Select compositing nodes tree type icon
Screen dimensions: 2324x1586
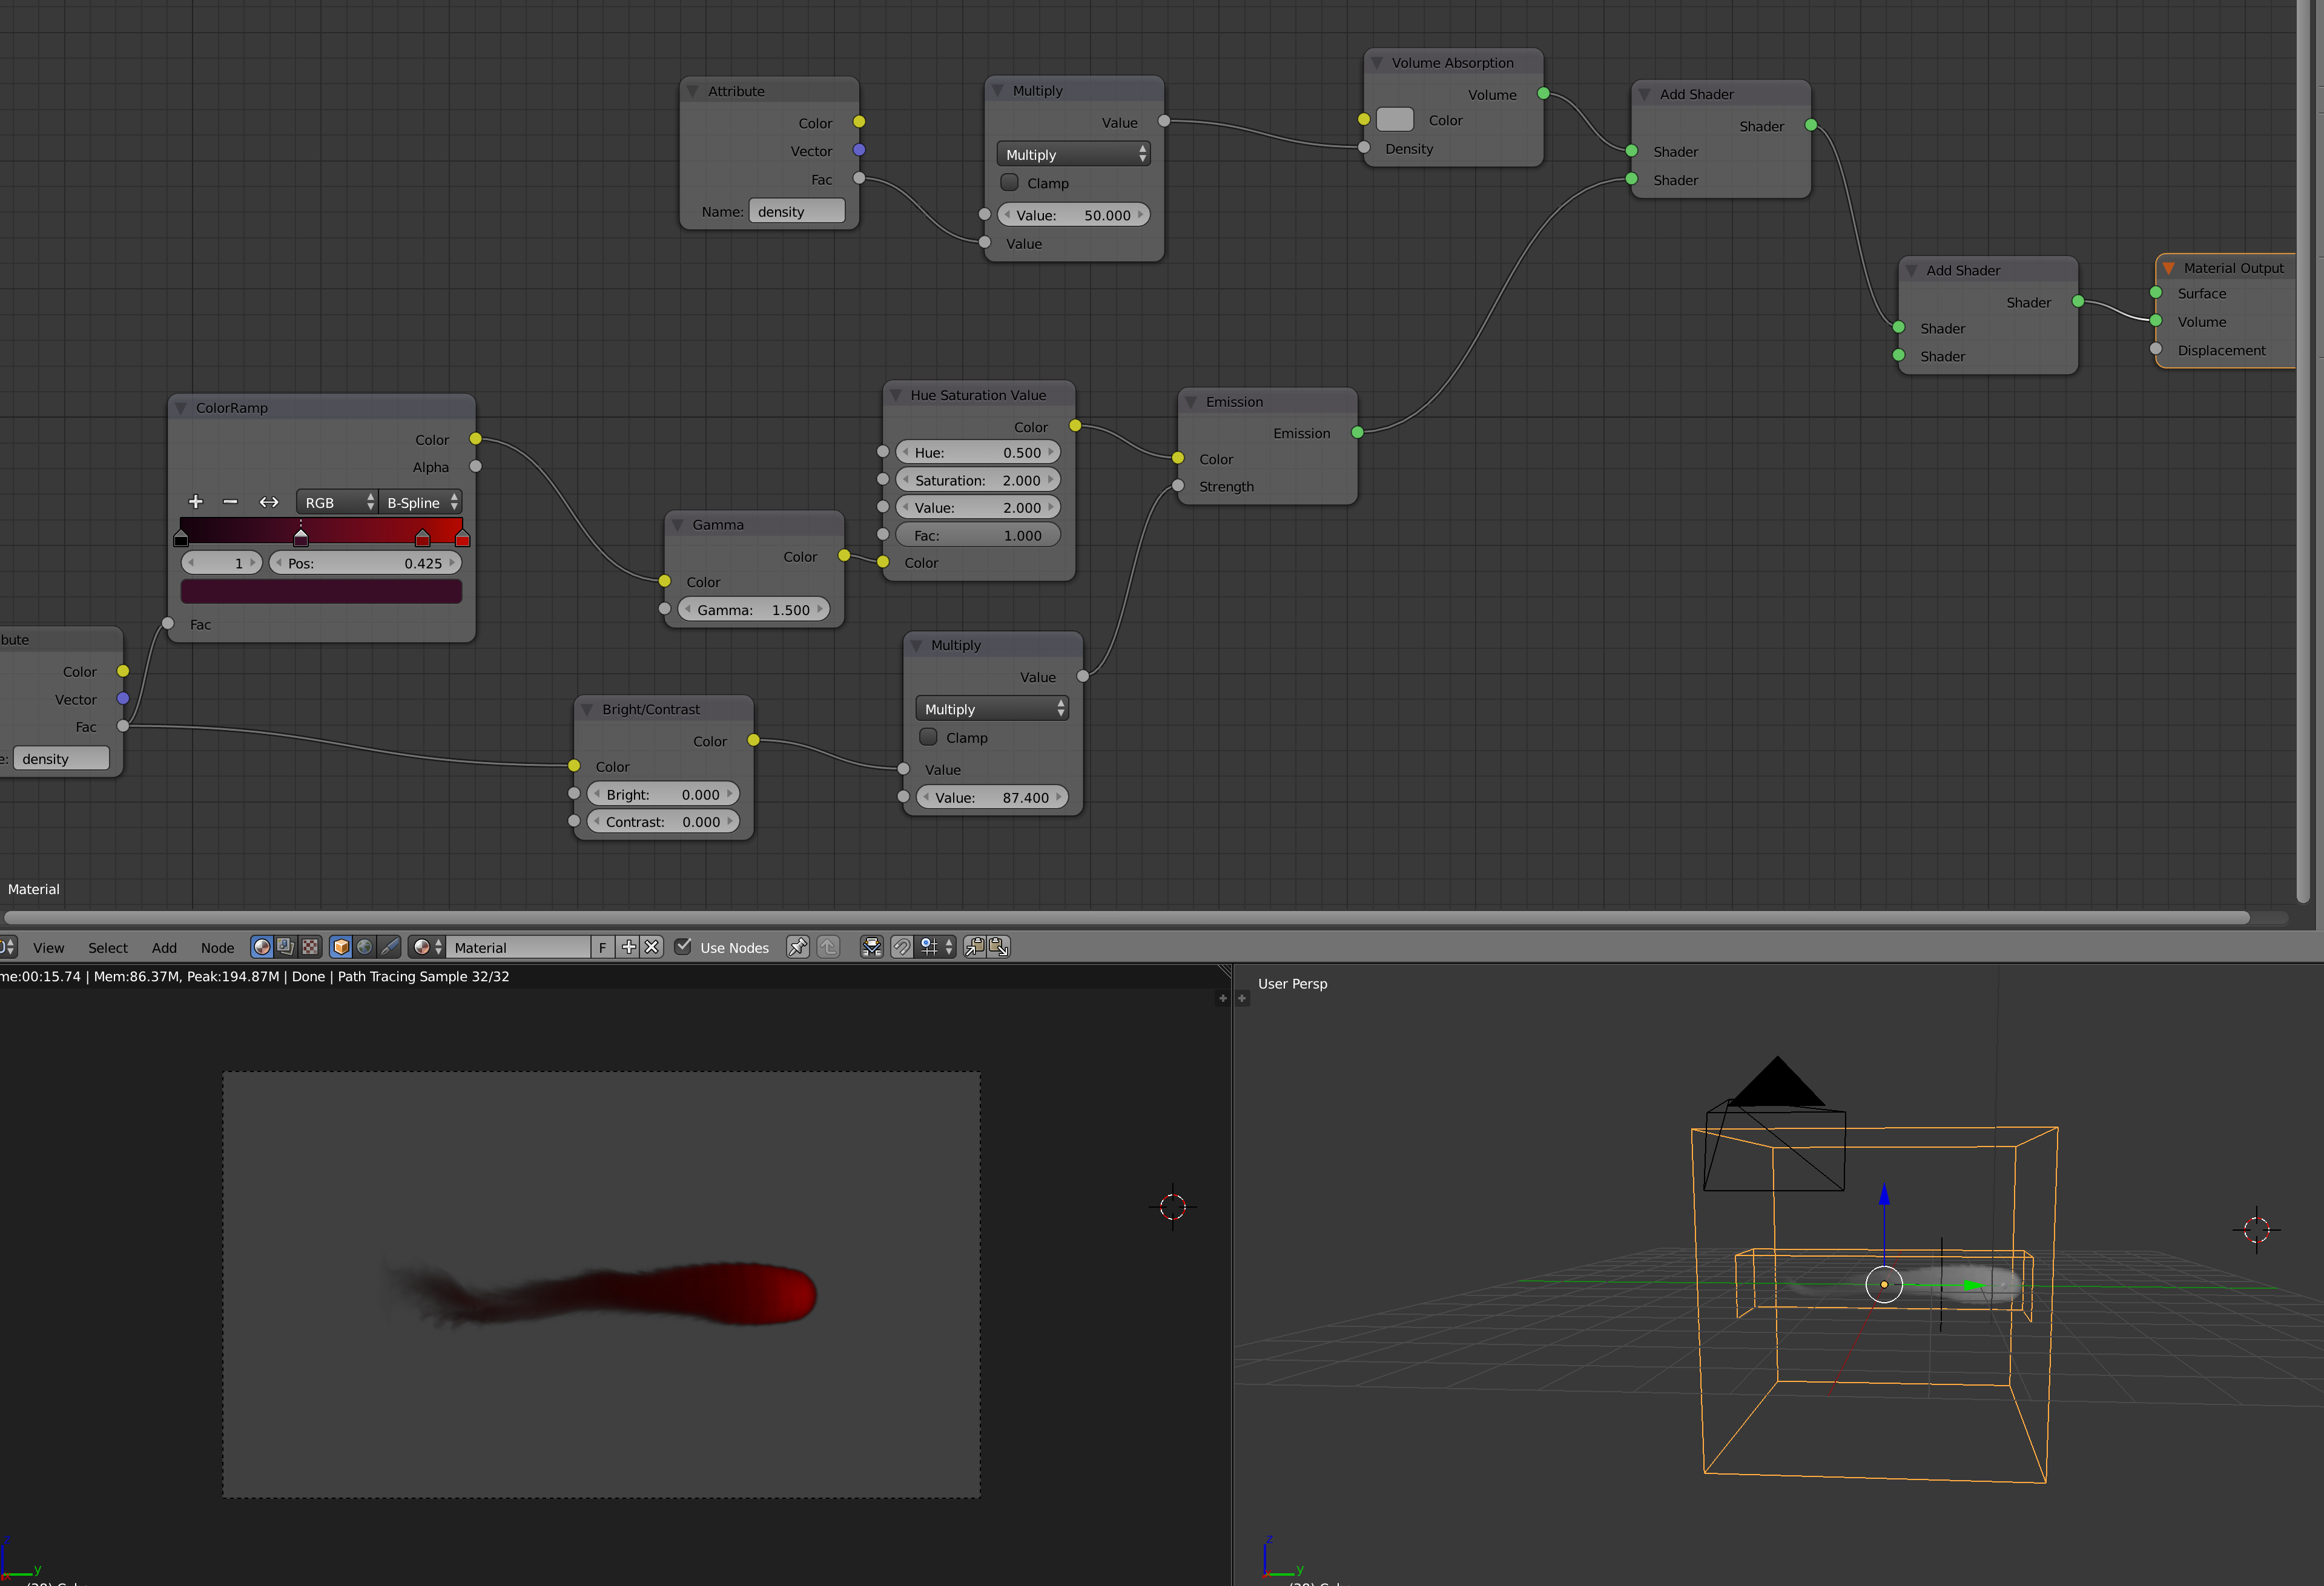pos(286,947)
